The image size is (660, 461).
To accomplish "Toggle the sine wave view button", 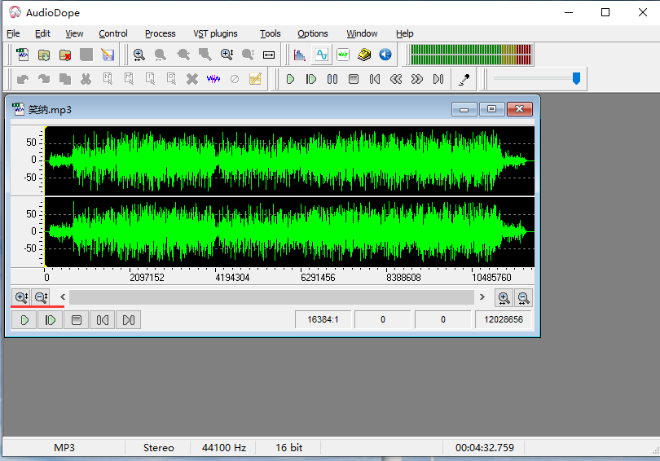I will point(321,55).
